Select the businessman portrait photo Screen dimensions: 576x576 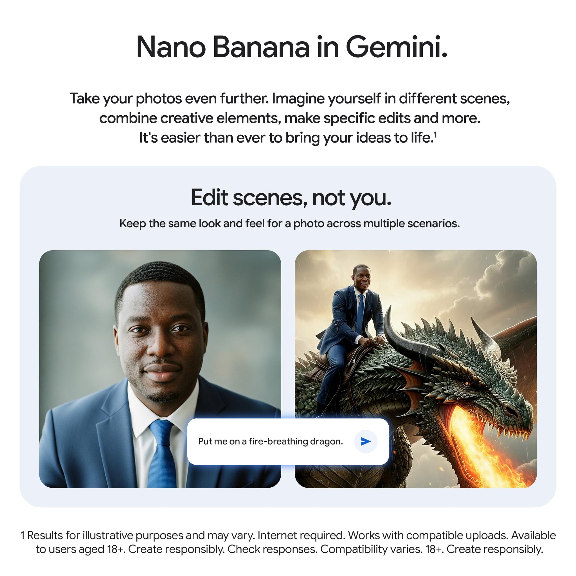click(160, 369)
